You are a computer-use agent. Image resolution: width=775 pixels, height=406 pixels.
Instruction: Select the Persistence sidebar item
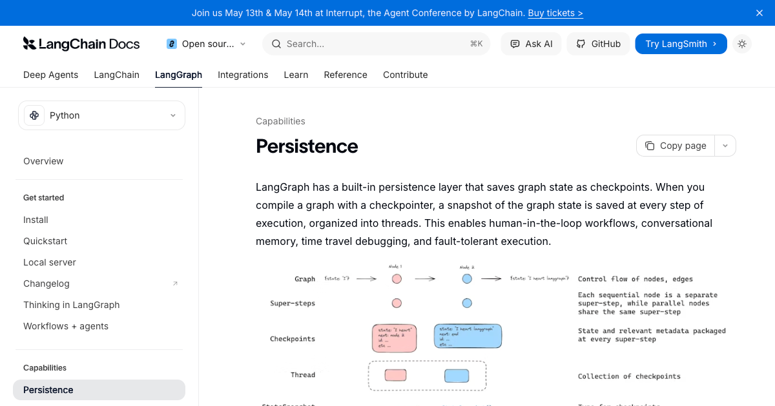99,390
